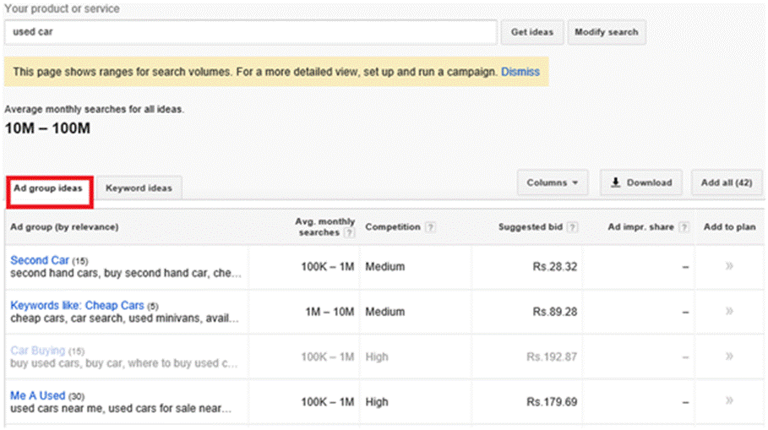Click the product or service search field

[x=250, y=32]
